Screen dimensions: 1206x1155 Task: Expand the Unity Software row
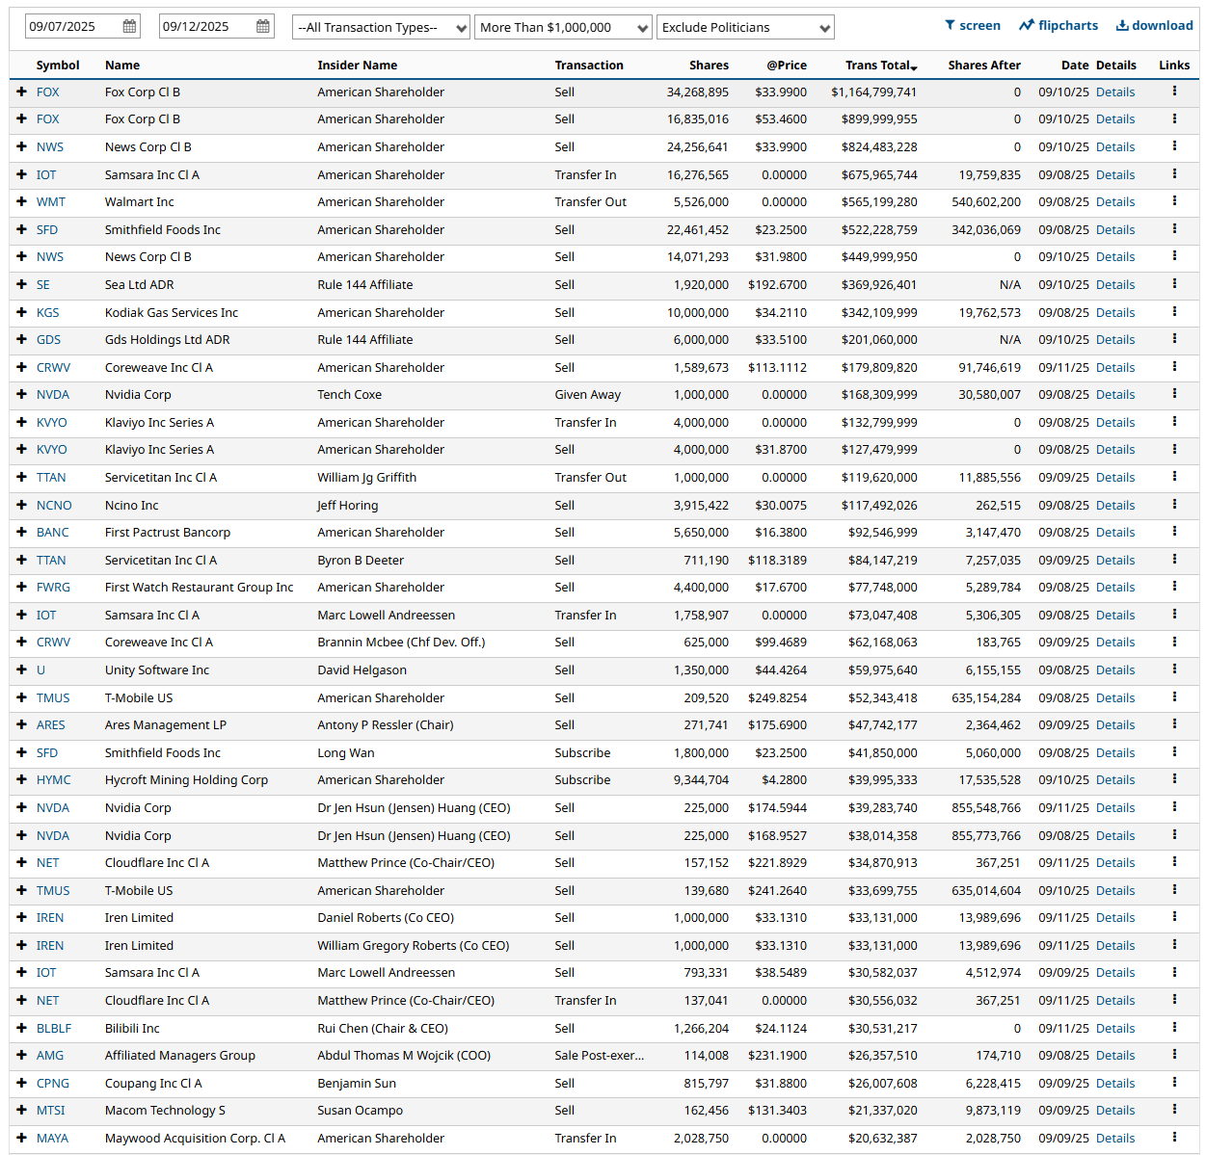[x=21, y=669]
